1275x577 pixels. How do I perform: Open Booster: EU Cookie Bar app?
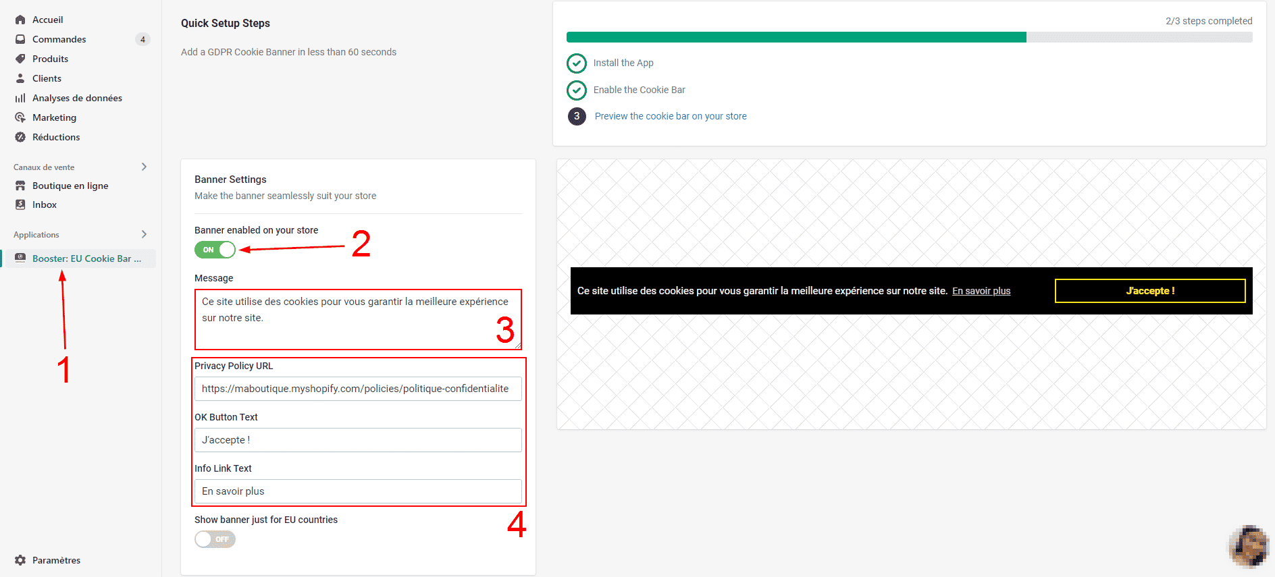point(86,258)
